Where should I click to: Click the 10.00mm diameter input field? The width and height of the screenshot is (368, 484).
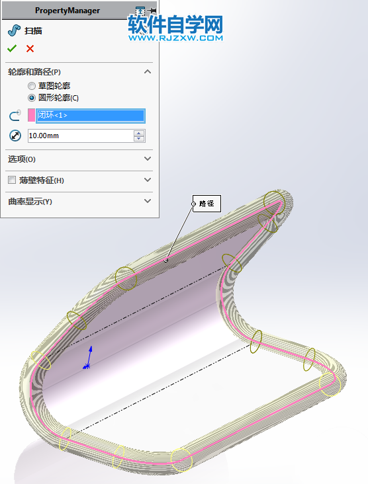81,136
